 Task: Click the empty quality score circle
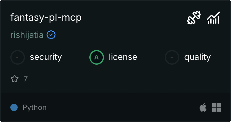coord(172,57)
